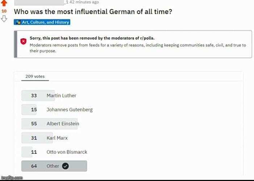The height and width of the screenshot is (181, 254).
Task: Click the 209 votes tab label
Action: [x=35, y=77]
